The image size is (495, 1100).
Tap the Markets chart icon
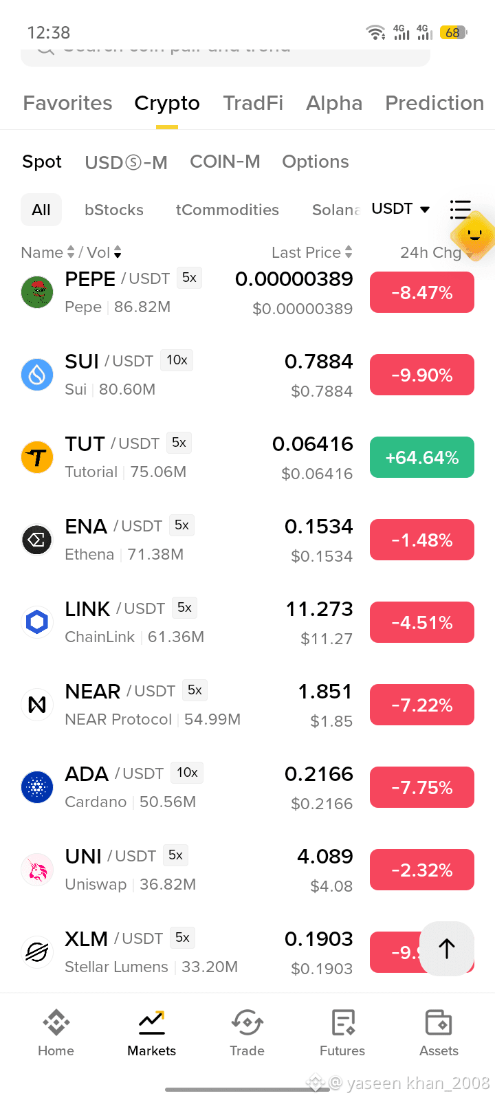tap(151, 1022)
